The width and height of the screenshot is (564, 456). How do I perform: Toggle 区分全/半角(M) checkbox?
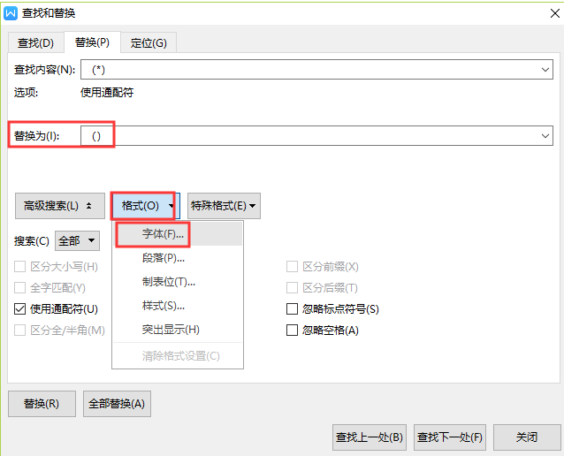pos(19,331)
